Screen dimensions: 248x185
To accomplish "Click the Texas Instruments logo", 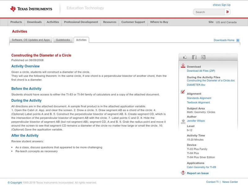I will (31, 9).
